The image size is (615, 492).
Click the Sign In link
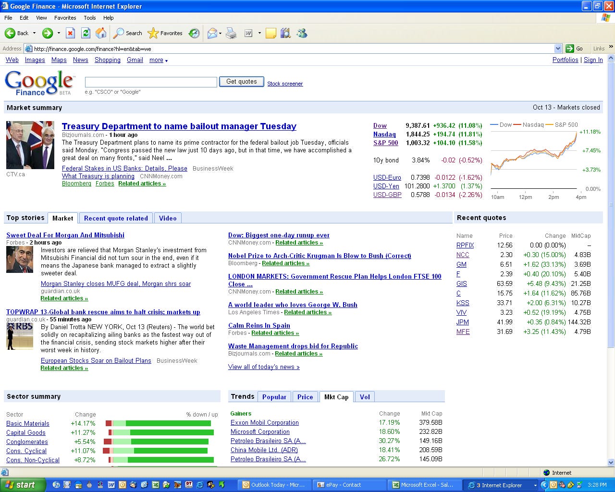[x=593, y=60]
